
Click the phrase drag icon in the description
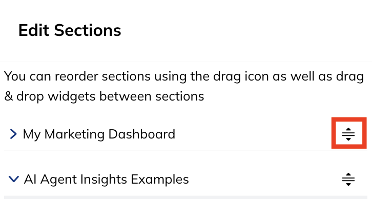tap(241, 77)
